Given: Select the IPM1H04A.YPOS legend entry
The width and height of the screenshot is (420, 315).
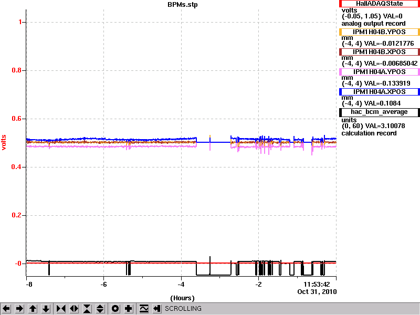Looking at the screenshot, I should [379, 72].
